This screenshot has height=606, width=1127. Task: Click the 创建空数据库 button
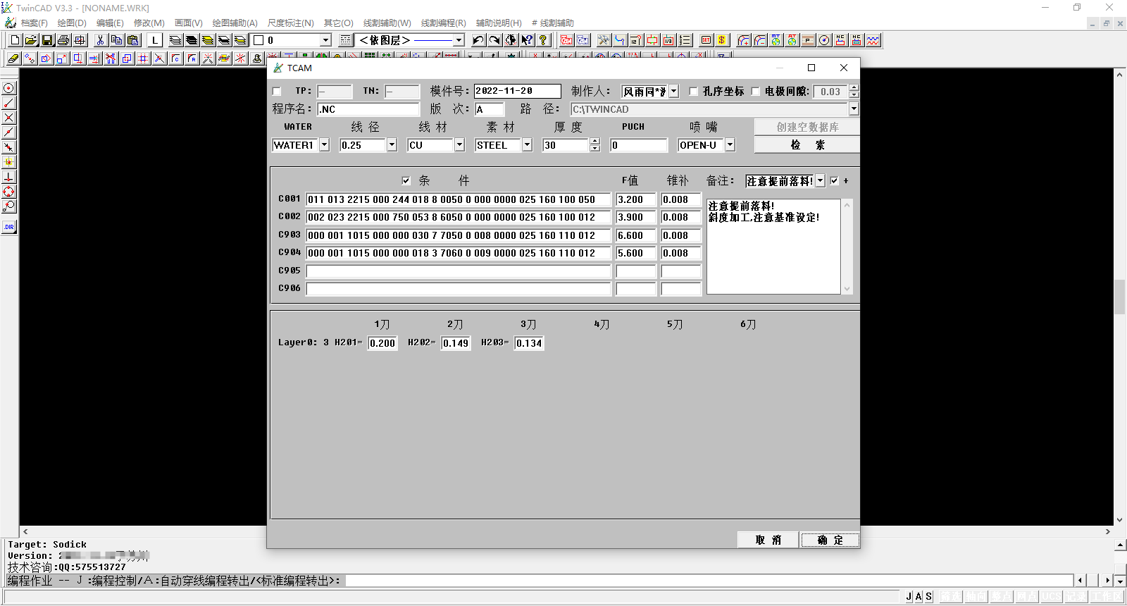(x=807, y=127)
